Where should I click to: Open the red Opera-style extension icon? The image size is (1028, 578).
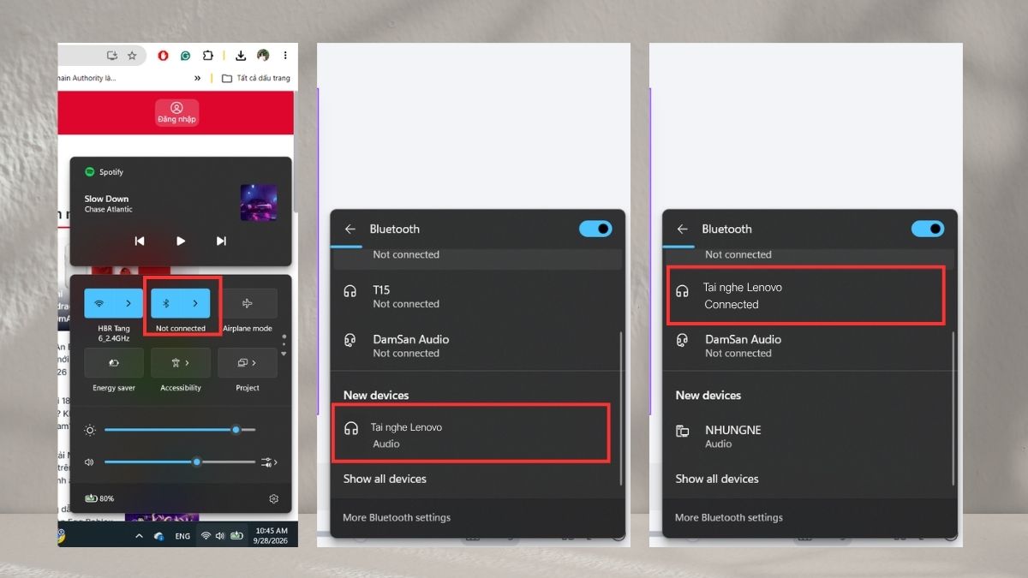[x=164, y=56]
